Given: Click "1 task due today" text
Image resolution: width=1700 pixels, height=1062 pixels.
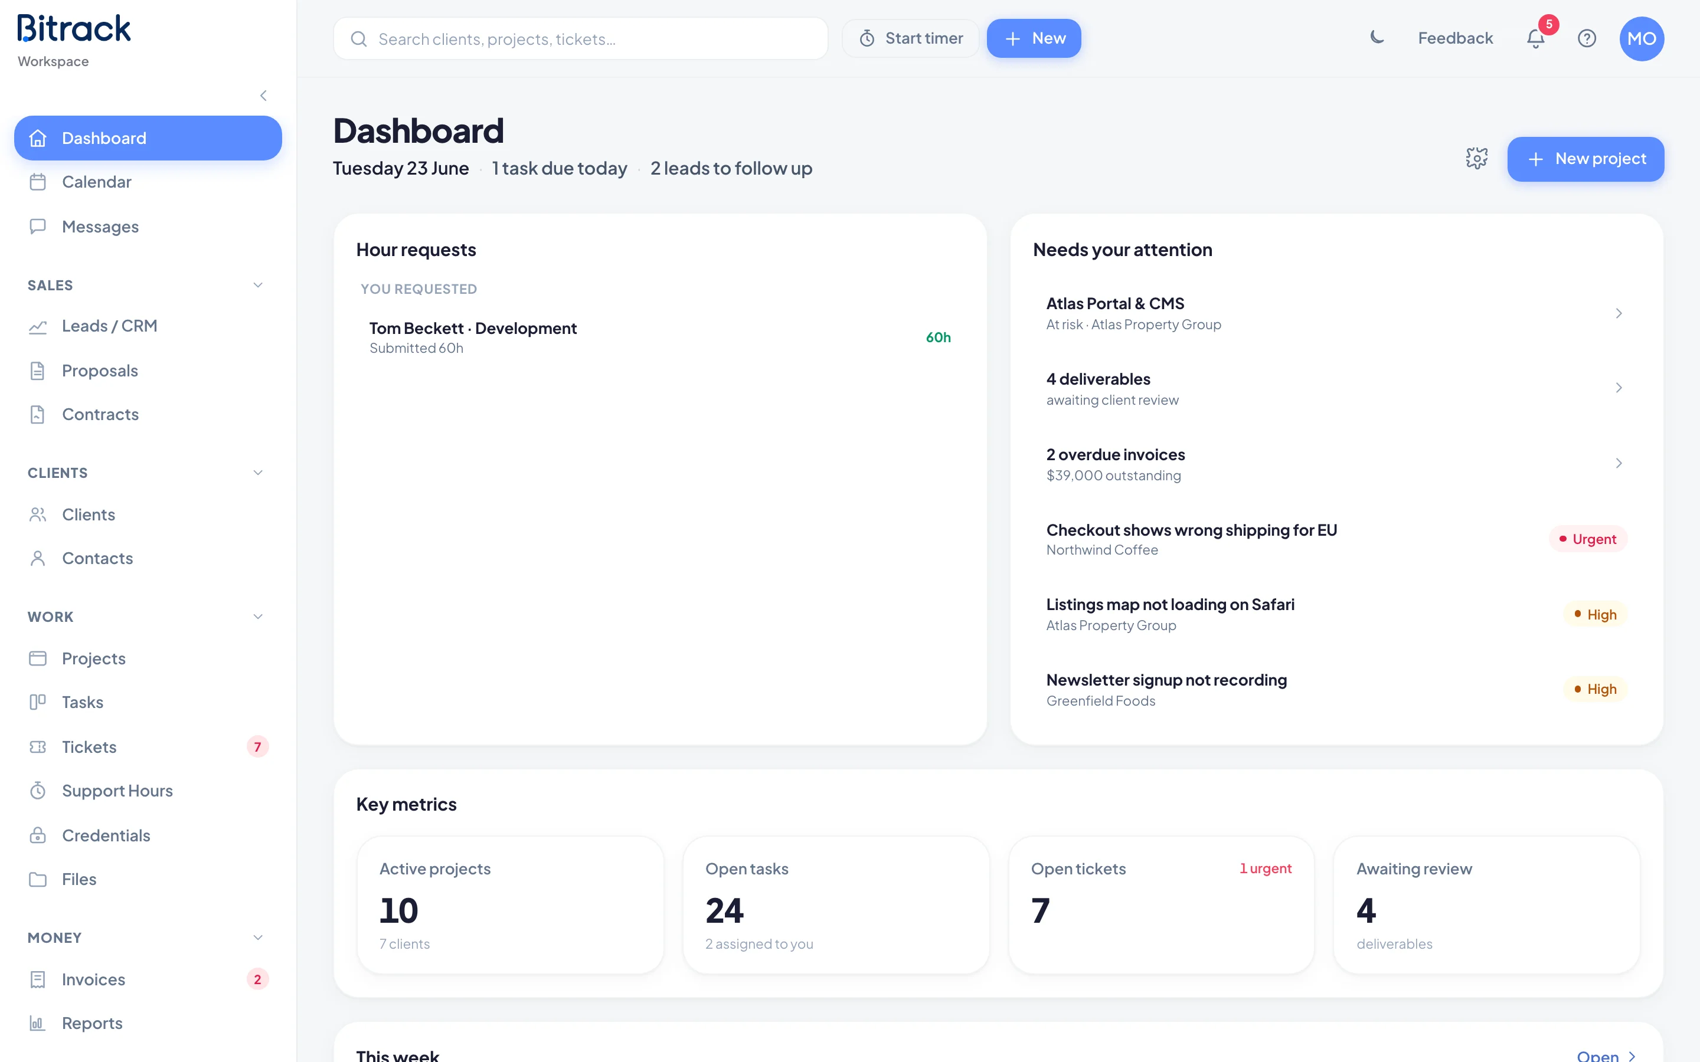Looking at the screenshot, I should (559, 169).
